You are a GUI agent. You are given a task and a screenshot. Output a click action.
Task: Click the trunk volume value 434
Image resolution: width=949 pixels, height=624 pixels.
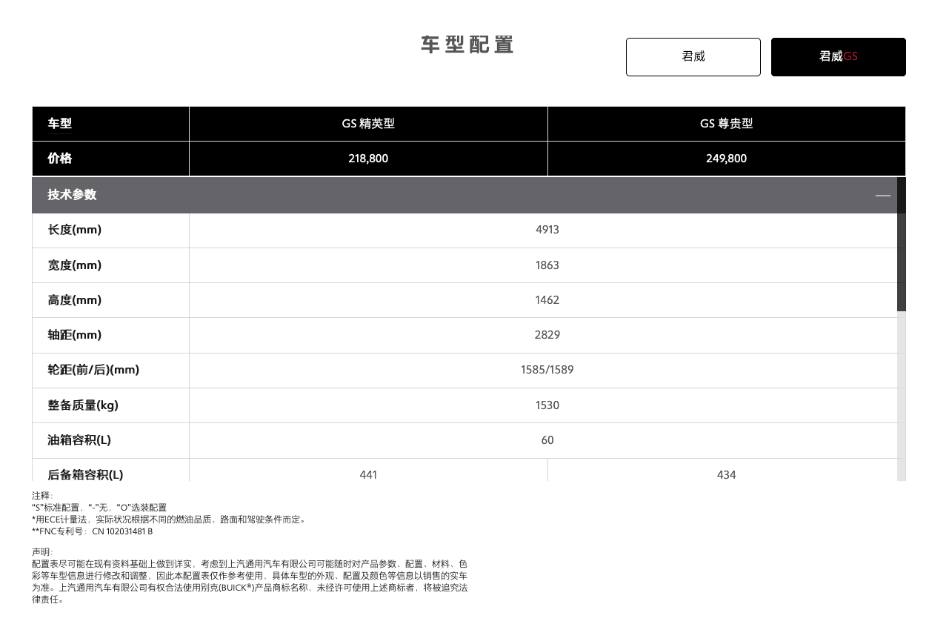(726, 475)
